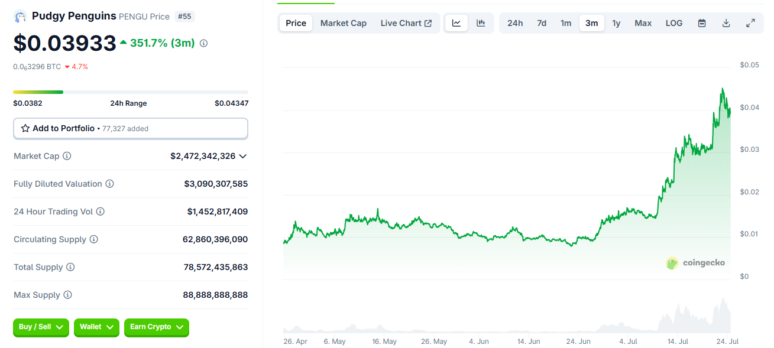Toggle LOG scale on the chart
This screenshot has width=774, height=348.
pyautogui.click(x=673, y=23)
